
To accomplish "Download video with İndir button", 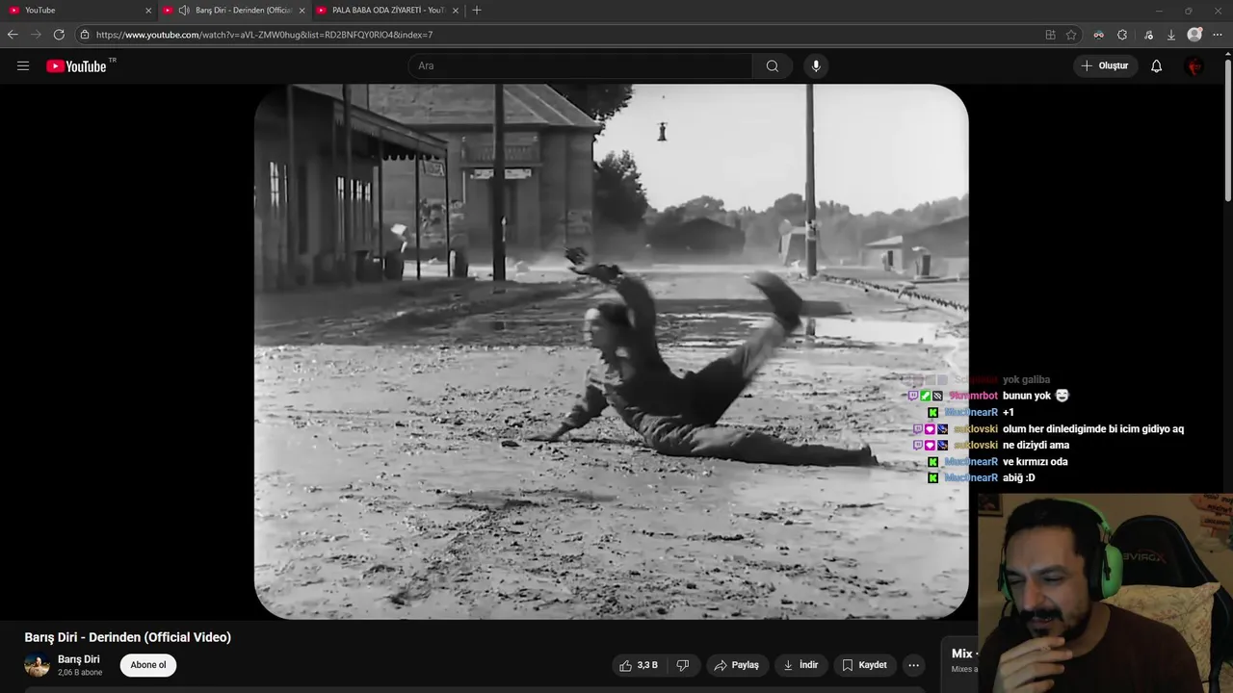I will [800, 665].
